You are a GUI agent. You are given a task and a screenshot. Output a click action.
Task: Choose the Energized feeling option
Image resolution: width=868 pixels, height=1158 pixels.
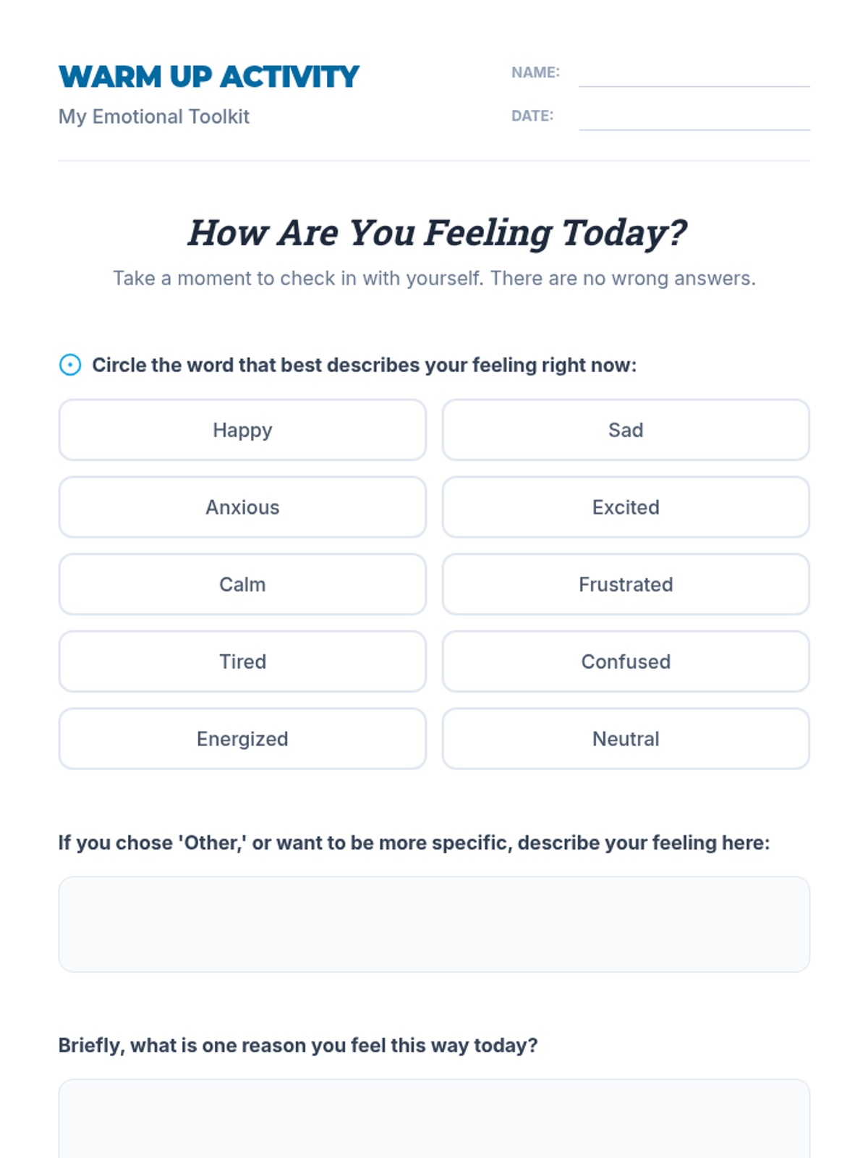tap(242, 739)
